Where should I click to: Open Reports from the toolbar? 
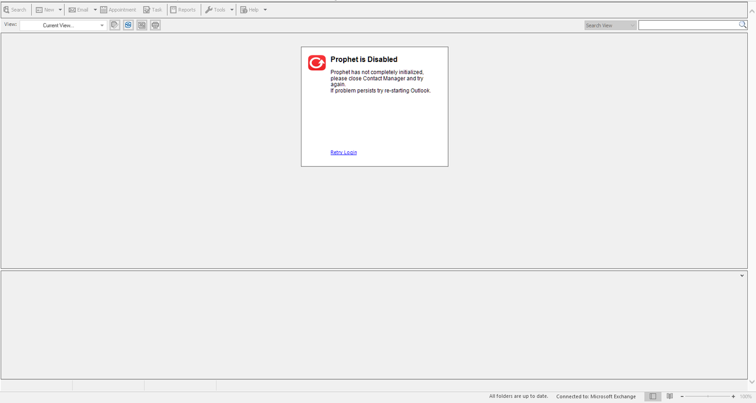pyautogui.click(x=183, y=9)
